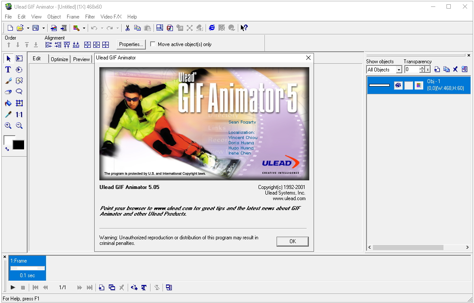
Task: Open the dropdown arrow next to Save icon
Action: pos(43,28)
